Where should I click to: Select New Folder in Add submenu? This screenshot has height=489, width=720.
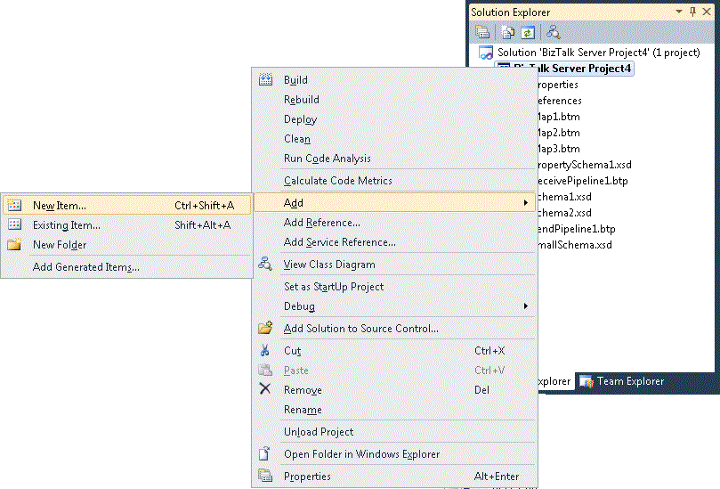127,244
